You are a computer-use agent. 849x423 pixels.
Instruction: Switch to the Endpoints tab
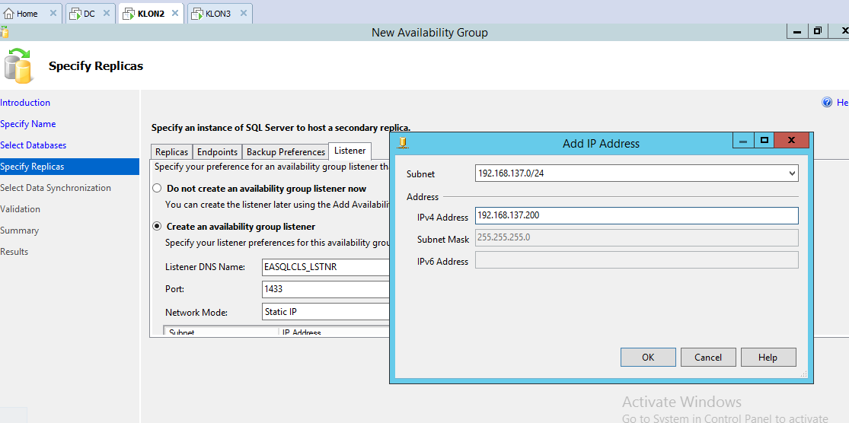pos(218,152)
